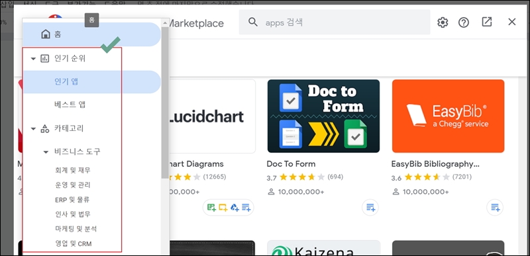The width and height of the screenshot is (530, 256).
Task: Click Docs add-on icon on EasyBib card
Action: click(495, 208)
